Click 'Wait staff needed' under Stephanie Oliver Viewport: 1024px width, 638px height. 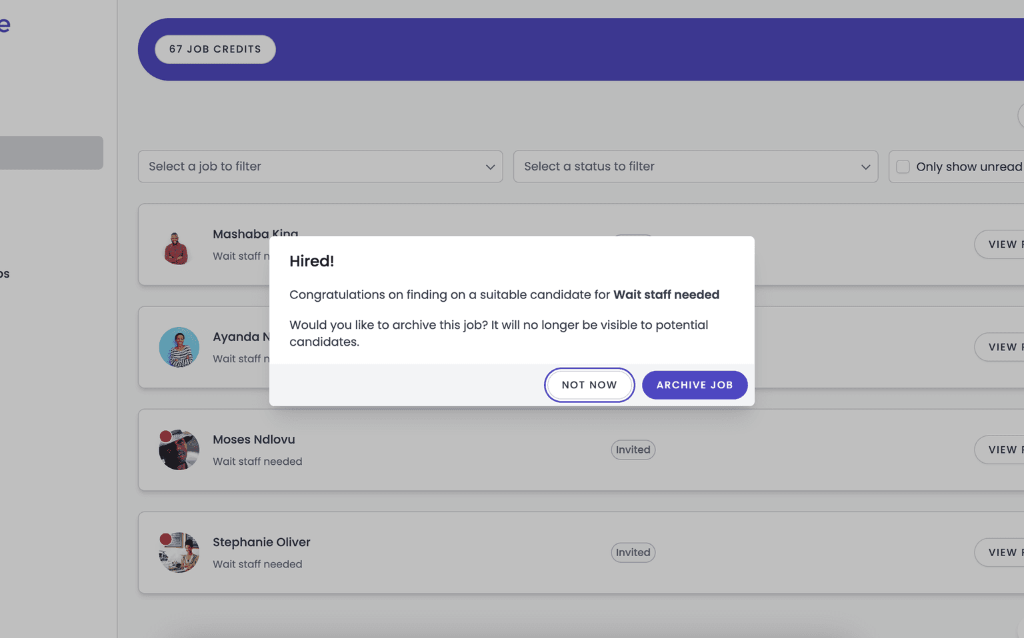pyautogui.click(x=257, y=564)
